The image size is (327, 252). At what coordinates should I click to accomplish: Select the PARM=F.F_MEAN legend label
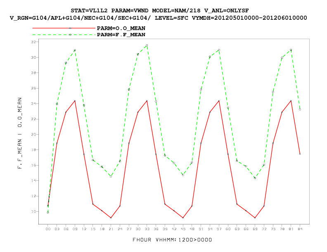[121, 35]
